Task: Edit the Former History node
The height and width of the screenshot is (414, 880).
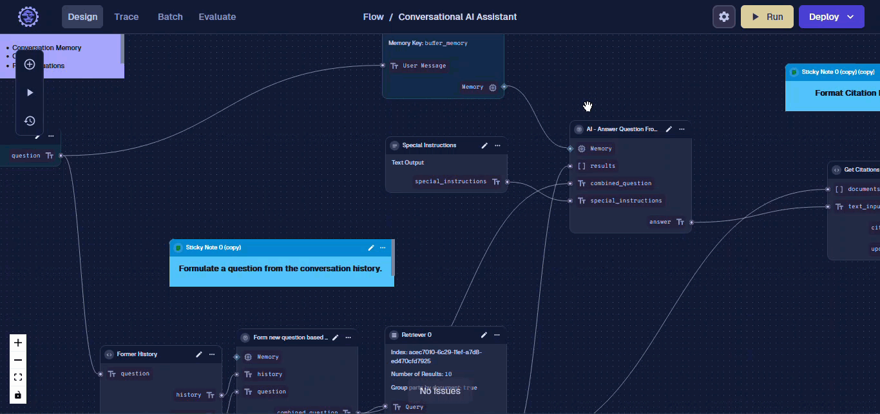Action: (199, 354)
